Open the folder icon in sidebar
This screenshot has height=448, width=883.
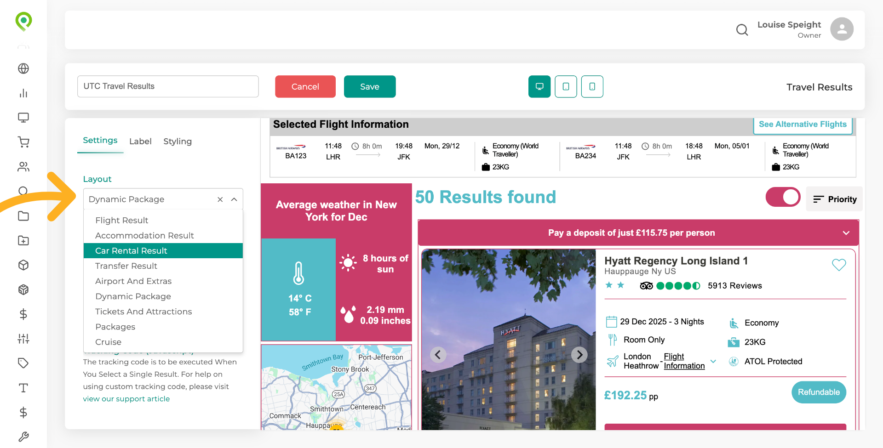23,216
